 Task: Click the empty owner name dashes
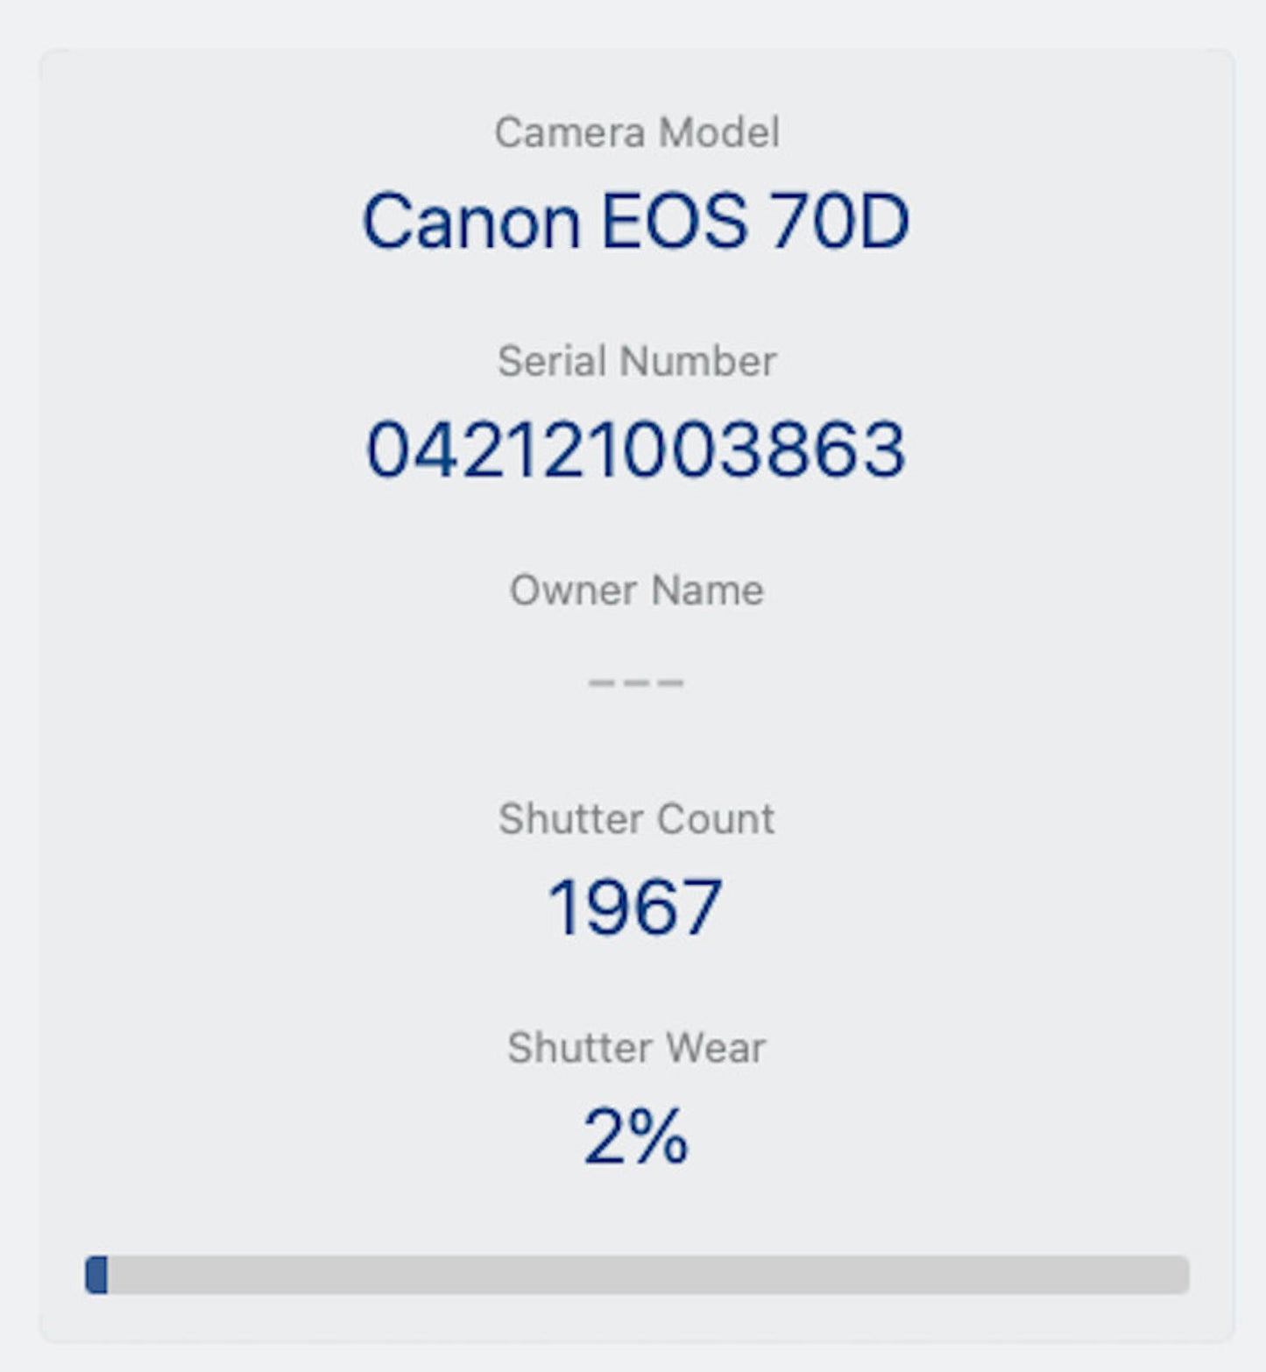coord(636,682)
